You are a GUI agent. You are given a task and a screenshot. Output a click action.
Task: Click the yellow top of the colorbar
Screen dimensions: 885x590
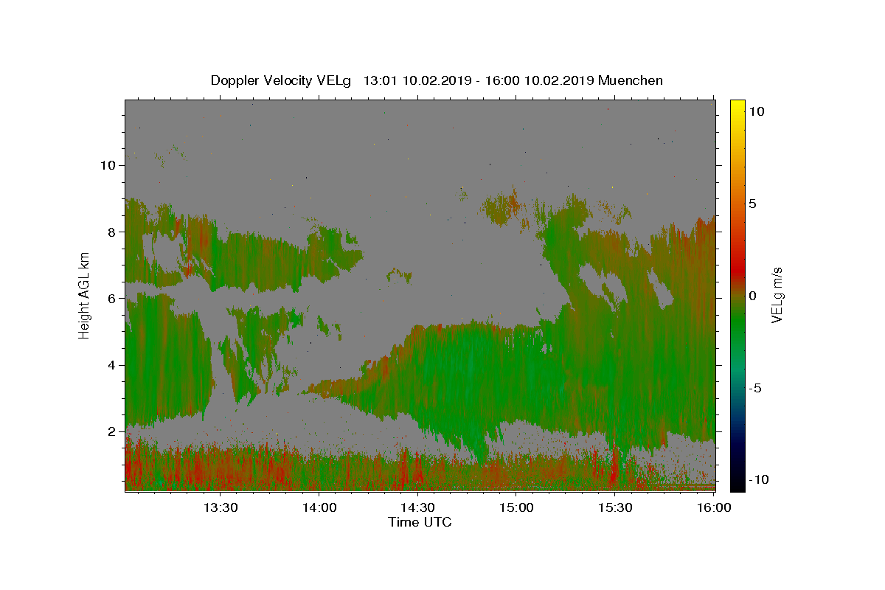(x=737, y=105)
